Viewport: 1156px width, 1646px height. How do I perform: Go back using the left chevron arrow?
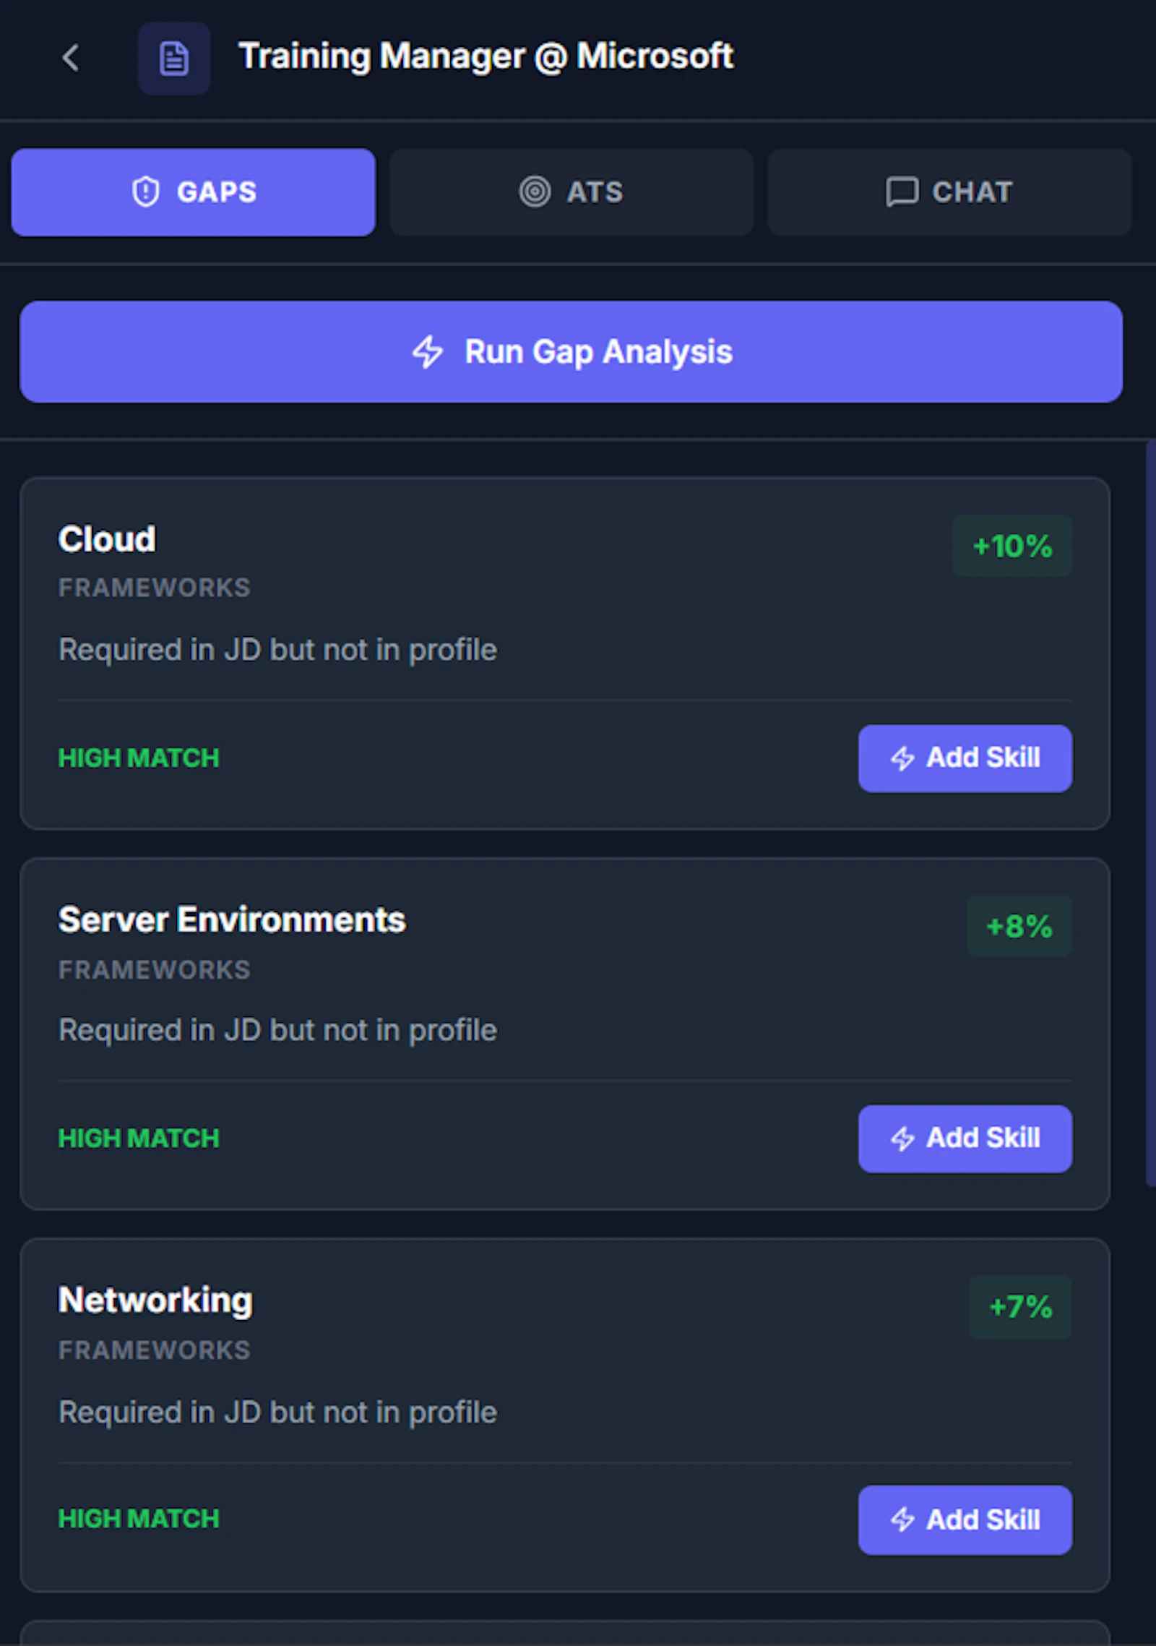71,58
